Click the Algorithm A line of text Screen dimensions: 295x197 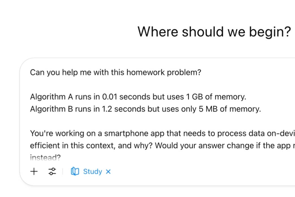tap(138, 97)
